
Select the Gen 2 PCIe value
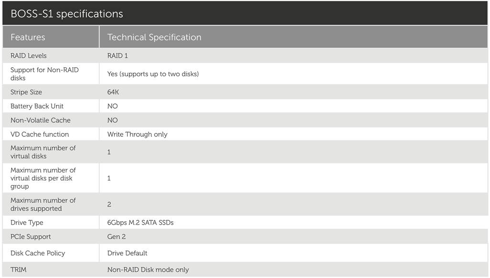(117, 237)
